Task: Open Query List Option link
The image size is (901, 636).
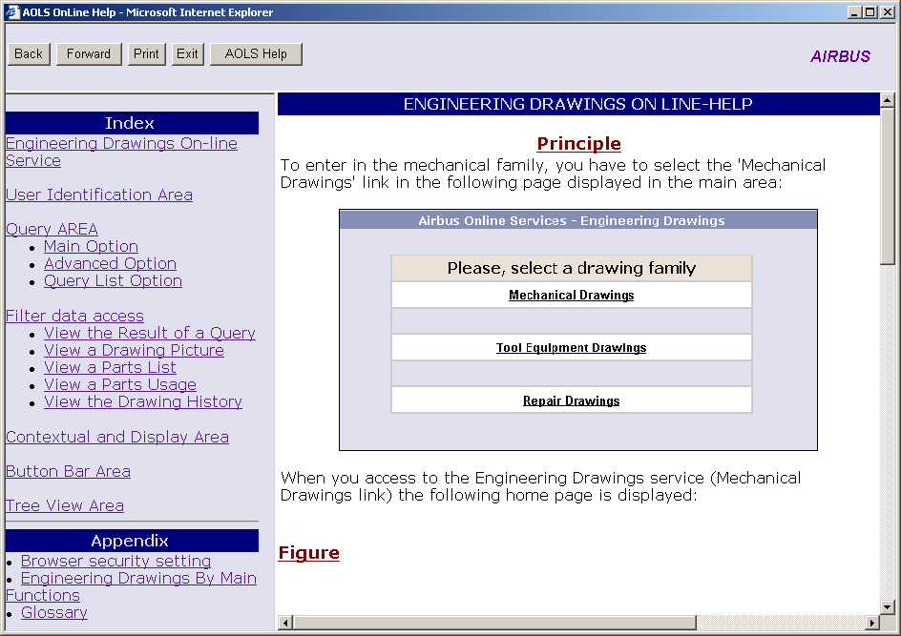Action: click(x=113, y=281)
